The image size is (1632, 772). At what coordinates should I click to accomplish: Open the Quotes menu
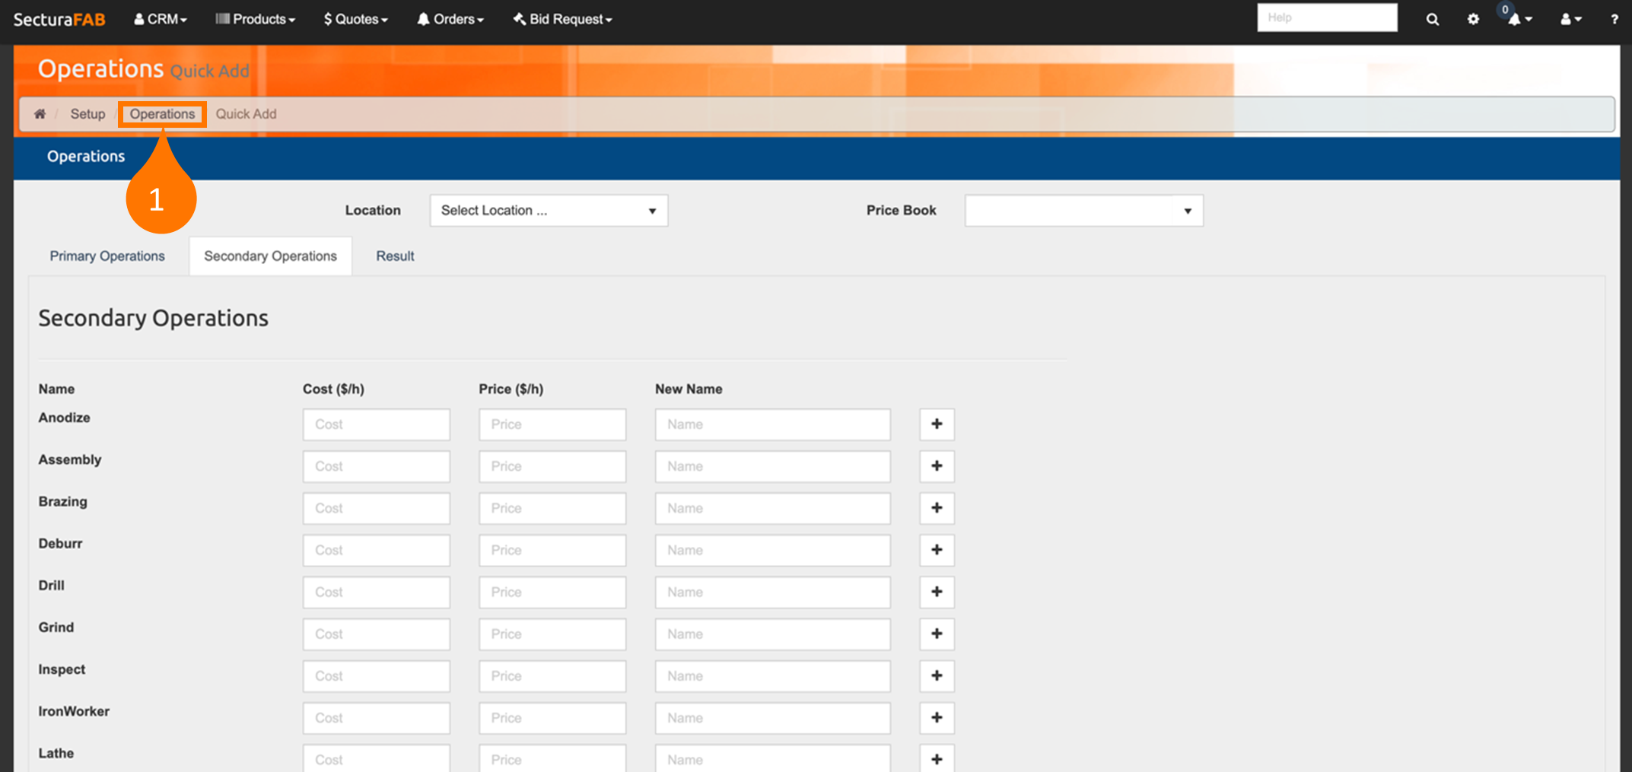[x=356, y=19]
